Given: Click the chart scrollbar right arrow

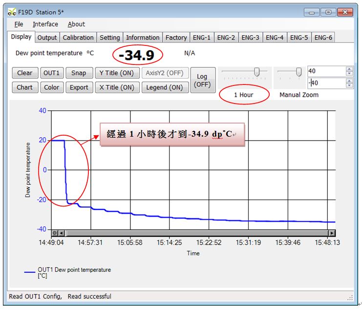Looking at the screenshot, I should (x=332, y=233).
